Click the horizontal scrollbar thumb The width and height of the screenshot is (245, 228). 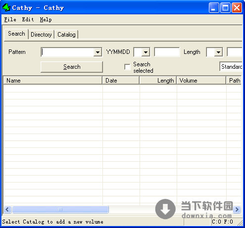tap(60, 210)
